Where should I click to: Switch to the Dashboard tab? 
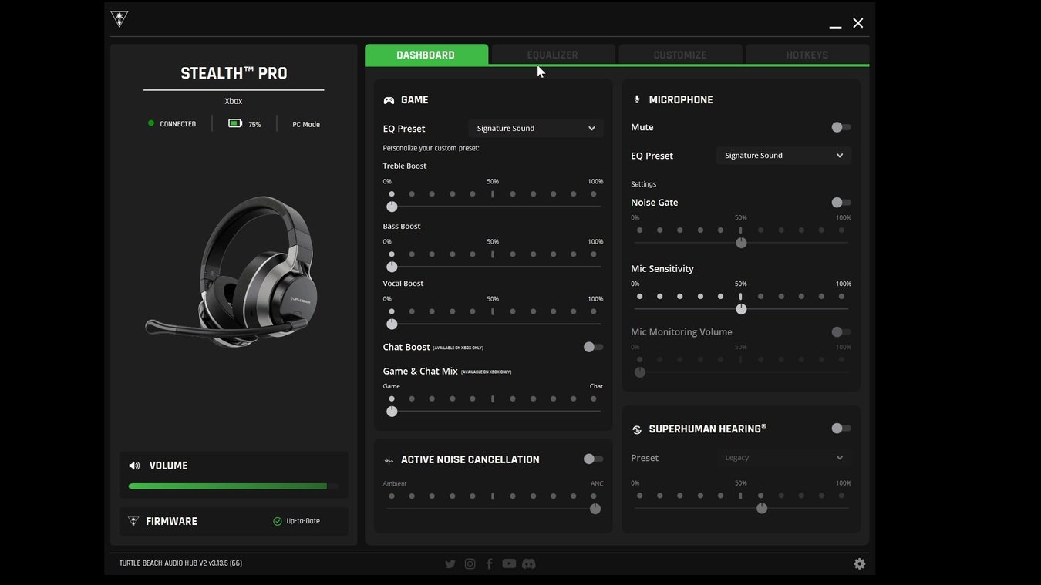[x=426, y=55]
